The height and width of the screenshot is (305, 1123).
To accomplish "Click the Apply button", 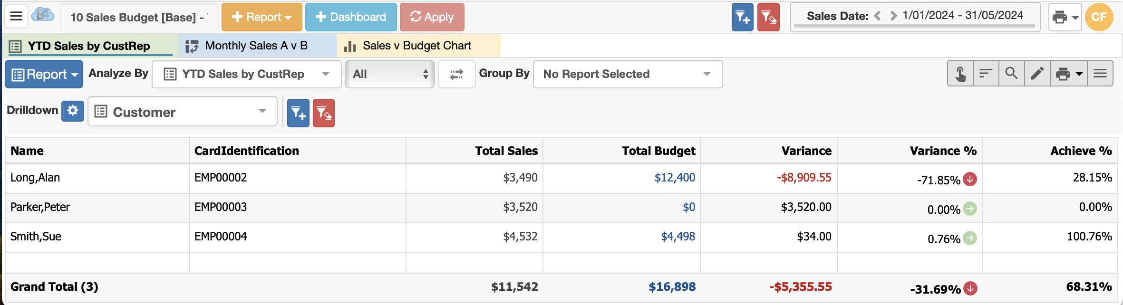I will coord(432,17).
